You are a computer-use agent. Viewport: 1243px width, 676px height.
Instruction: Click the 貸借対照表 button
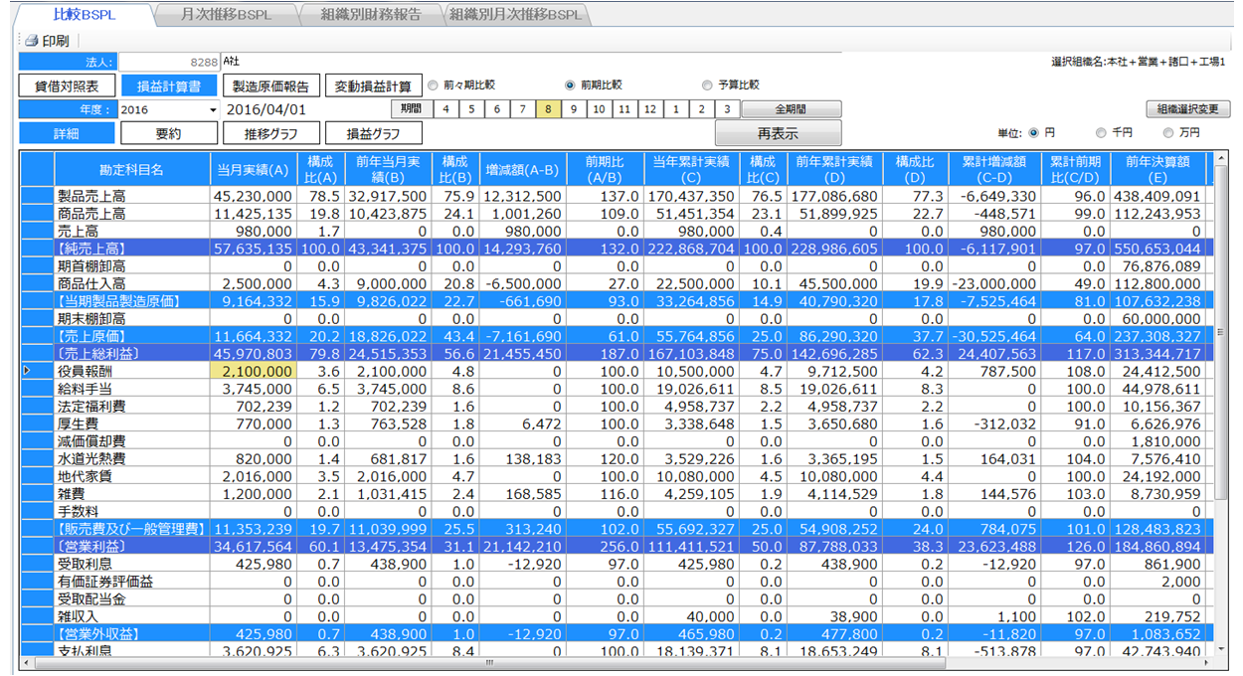pos(67,86)
